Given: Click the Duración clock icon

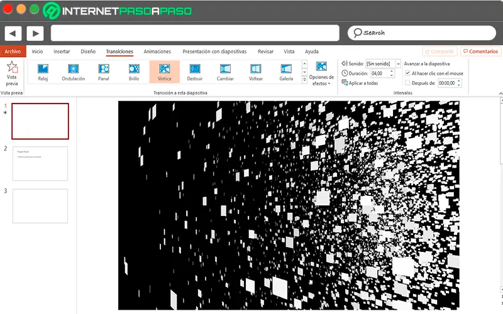Looking at the screenshot, I should pyautogui.click(x=345, y=73).
